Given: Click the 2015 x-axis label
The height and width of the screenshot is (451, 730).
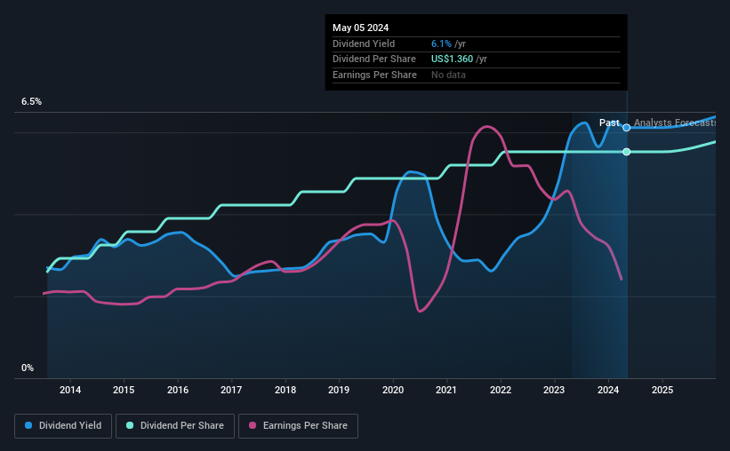Looking at the screenshot, I should (x=124, y=390).
